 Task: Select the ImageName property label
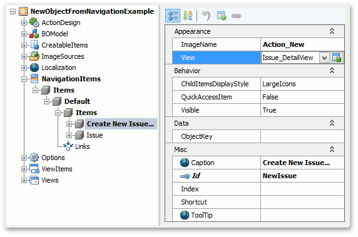198,44
